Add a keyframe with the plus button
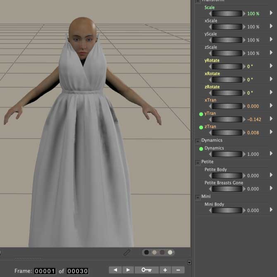Image resolution: width=277 pixels, height=277 pixels. (165, 270)
